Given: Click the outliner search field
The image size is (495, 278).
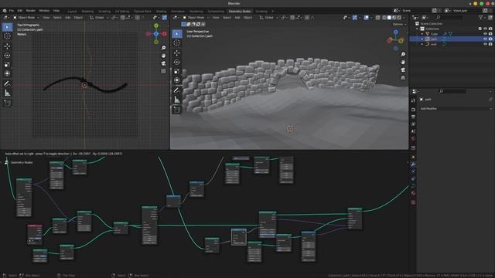Looking at the screenshot, I should [x=450, y=17].
